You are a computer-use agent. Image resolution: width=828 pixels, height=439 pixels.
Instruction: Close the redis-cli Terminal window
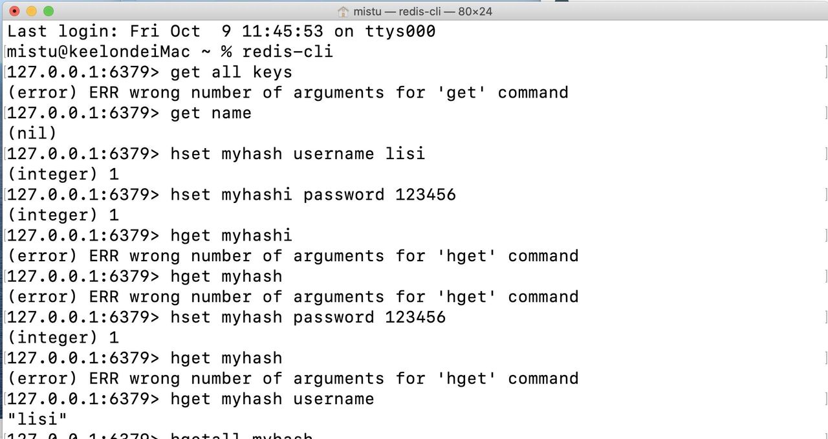point(14,12)
